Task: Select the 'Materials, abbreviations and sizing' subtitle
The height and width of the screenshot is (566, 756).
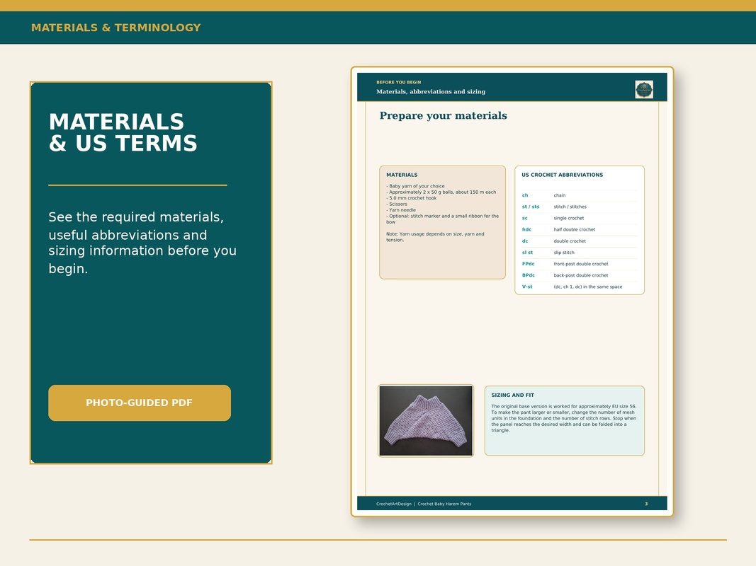Action: click(431, 91)
